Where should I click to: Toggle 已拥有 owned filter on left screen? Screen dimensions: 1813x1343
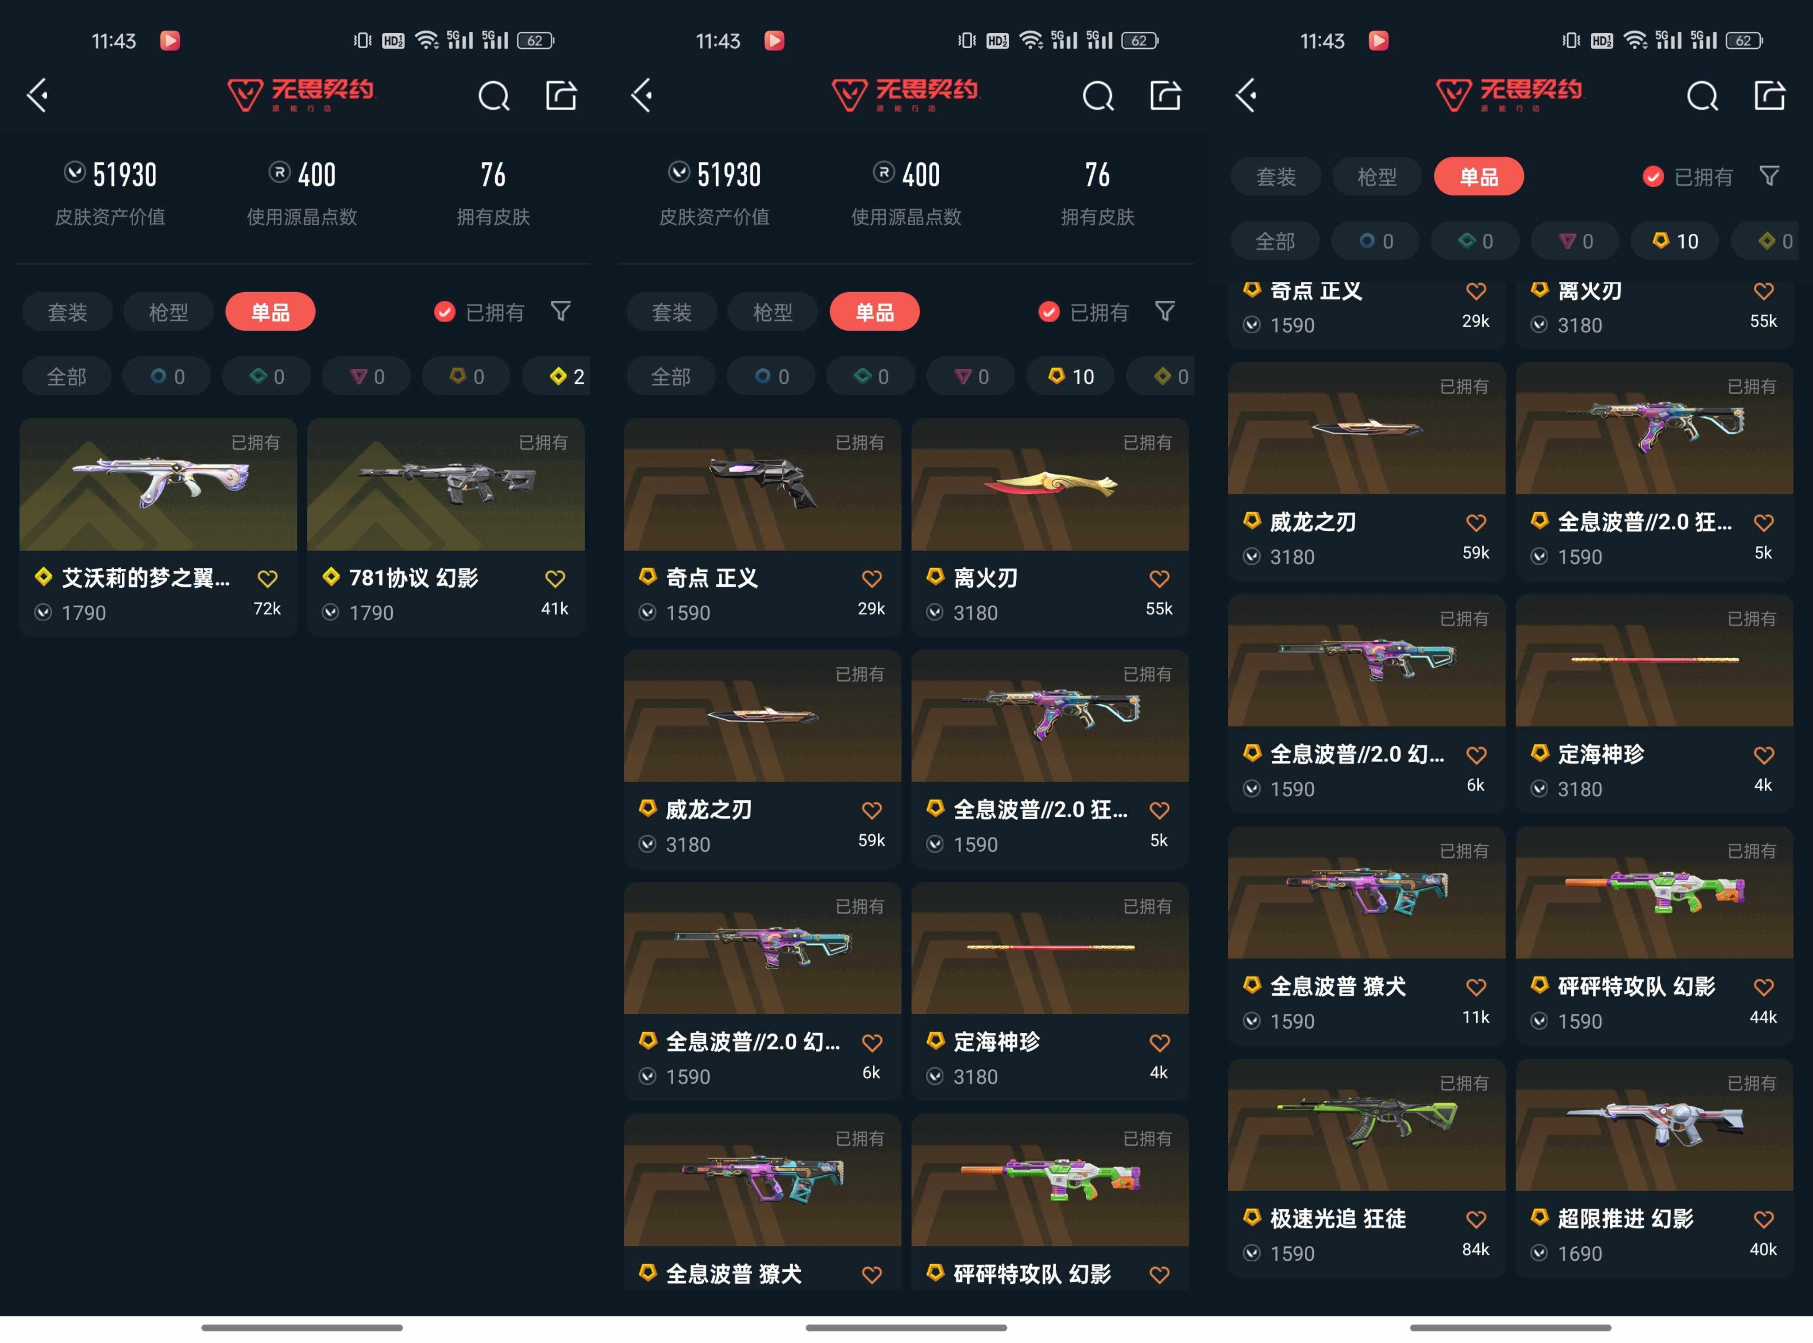point(445,312)
